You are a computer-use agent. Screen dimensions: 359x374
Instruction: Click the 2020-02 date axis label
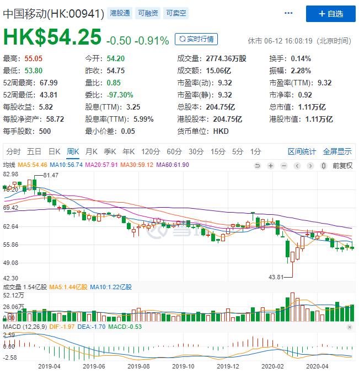click(x=272, y=366)
